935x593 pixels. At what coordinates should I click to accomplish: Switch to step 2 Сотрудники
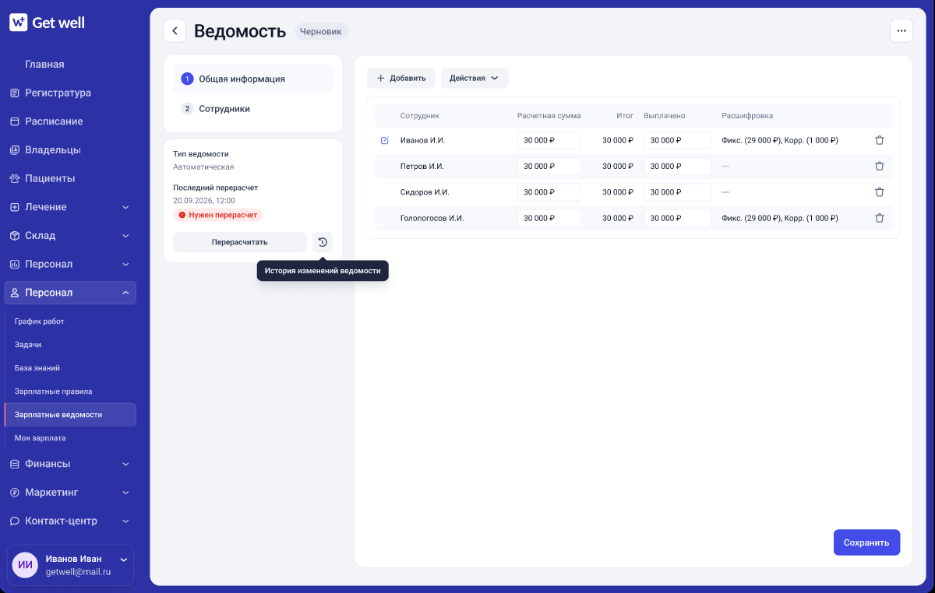click(x=253, y=109)
